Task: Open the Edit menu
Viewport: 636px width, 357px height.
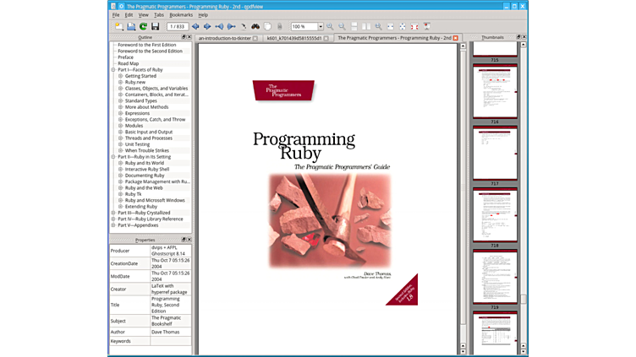Action: pos(129,15)
